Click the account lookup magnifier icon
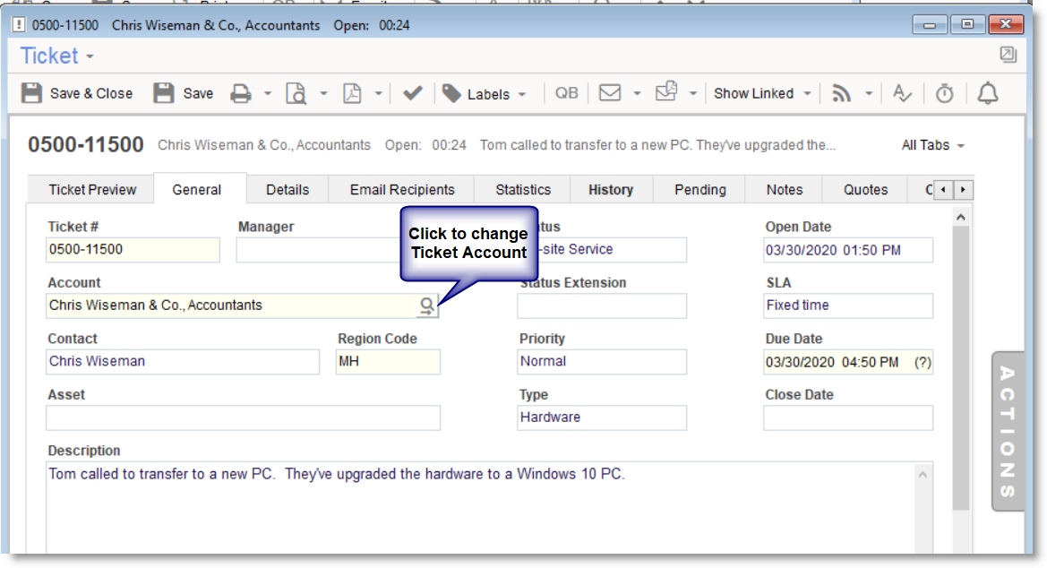The width and height of the screenshot is (1047, 568). click(x=427, y=306)
